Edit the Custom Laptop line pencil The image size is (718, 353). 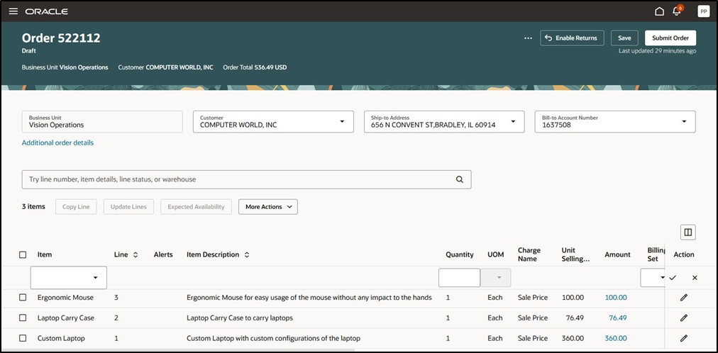pyautogui.click(x=684, y=338)
